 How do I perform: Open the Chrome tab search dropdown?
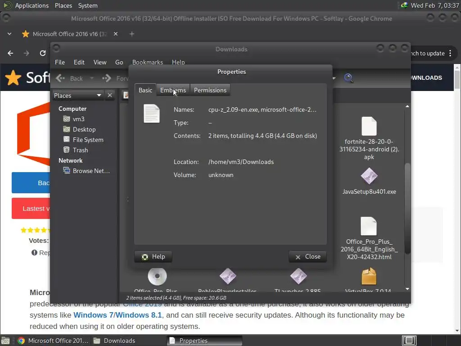point(9,34)
